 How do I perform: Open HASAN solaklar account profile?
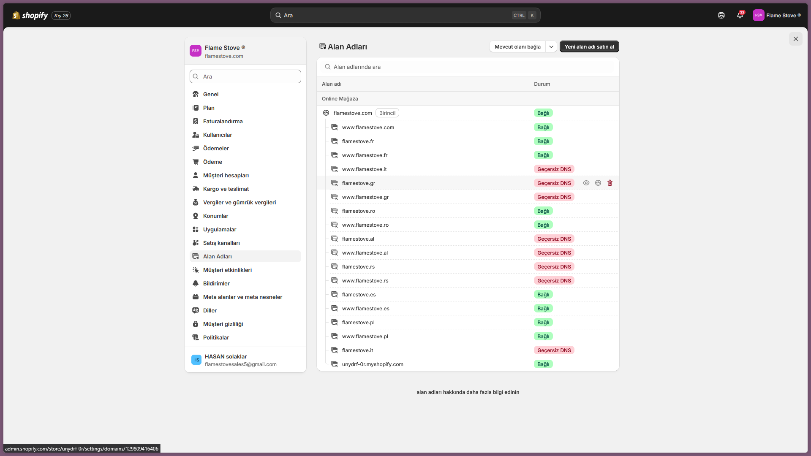tap(245, 360)
